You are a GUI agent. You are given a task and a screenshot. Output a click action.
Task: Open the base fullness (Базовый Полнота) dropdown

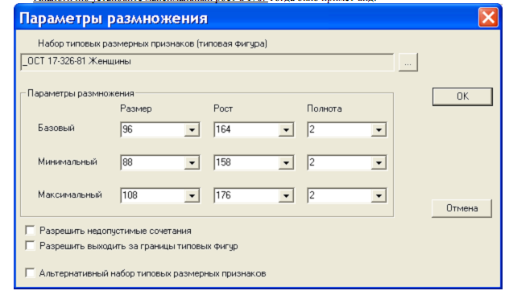(379, 130)
